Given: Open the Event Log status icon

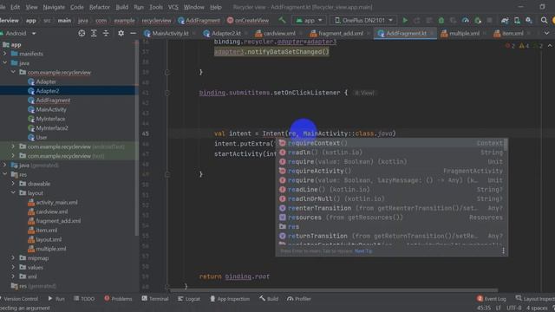Looking at the screenshot, I should (492, 299).
